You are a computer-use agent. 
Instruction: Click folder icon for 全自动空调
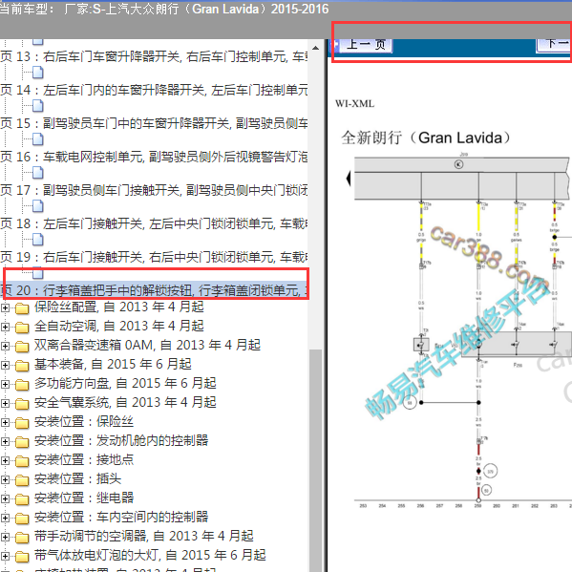22,328
